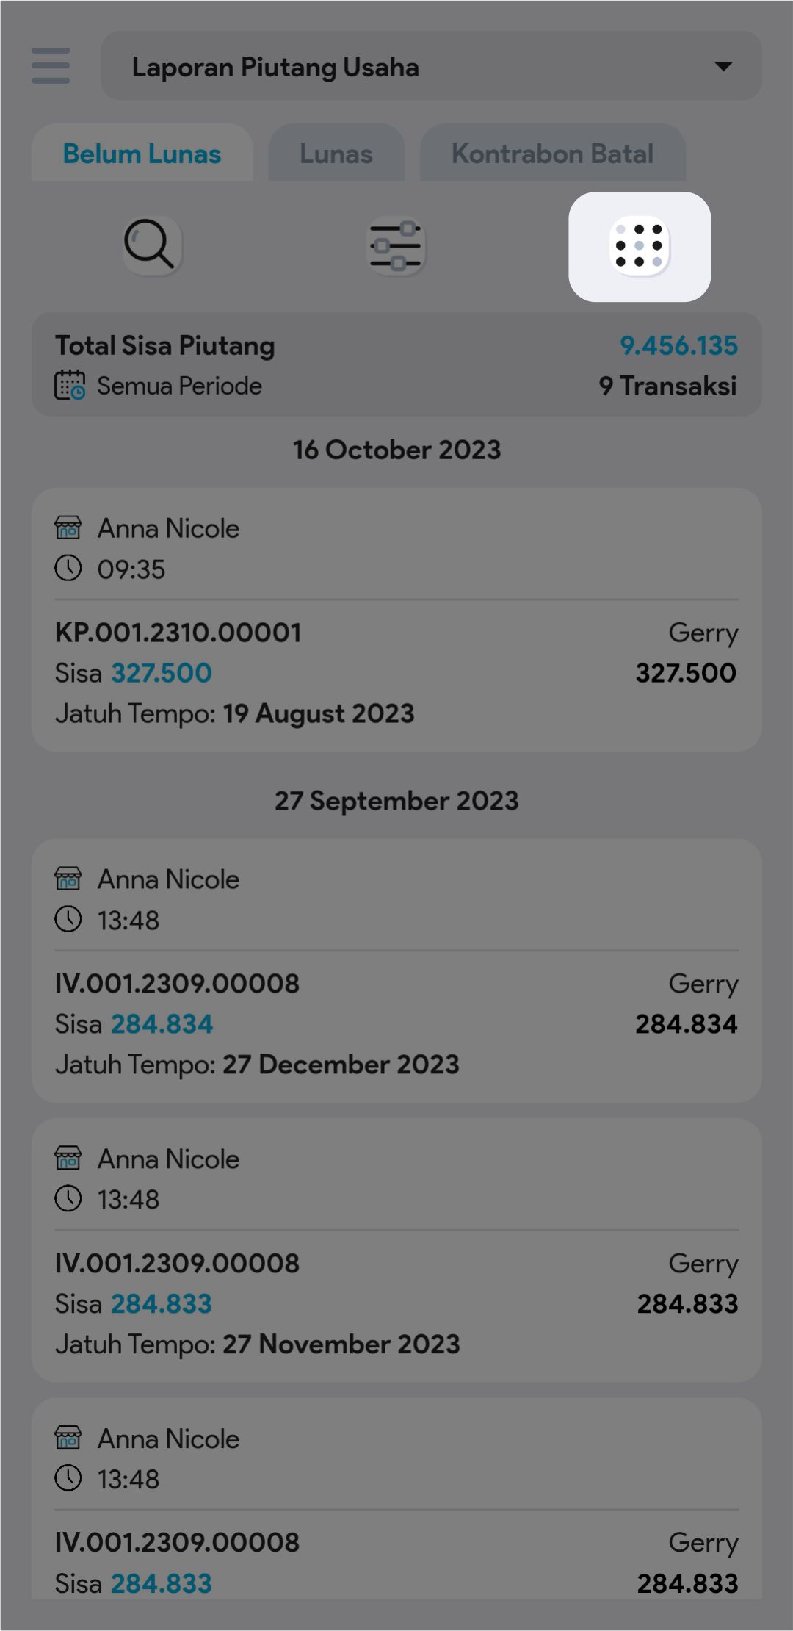Viewport: 793px width, 1631px height.
Task: Click clock icon beside 09:35
Action: coord(68,569)
